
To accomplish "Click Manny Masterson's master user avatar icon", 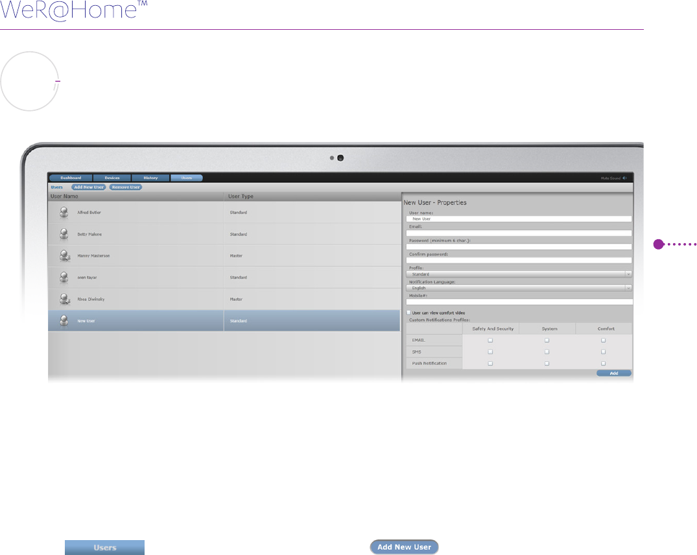I will tap(64, 255).
